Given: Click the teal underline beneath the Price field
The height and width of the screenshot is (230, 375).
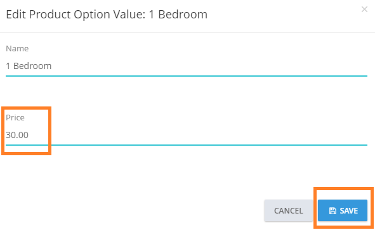Looking at the screenshot, I should (187, 145).
